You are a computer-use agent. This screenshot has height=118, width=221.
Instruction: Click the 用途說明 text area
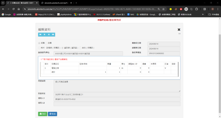[x=117, y=86]
